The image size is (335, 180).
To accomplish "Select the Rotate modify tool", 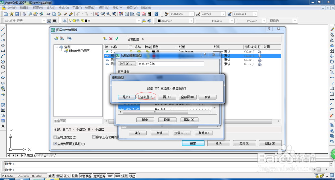I will pyautogui.click(x=332, y=61).
